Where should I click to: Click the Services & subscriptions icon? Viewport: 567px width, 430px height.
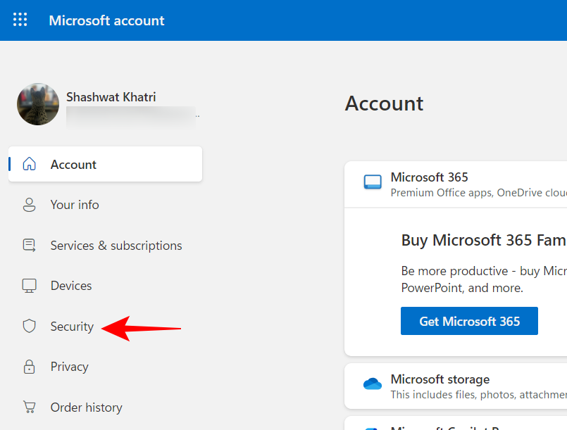click(30, 246)
